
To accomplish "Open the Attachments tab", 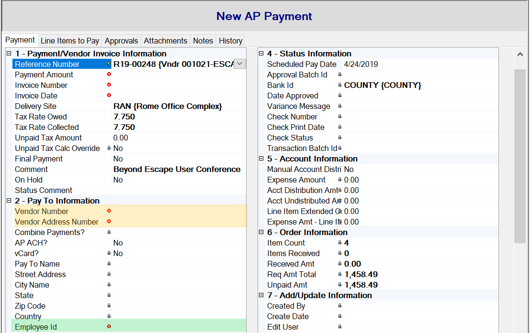I will pyautogui.click(x=165, y=41).
